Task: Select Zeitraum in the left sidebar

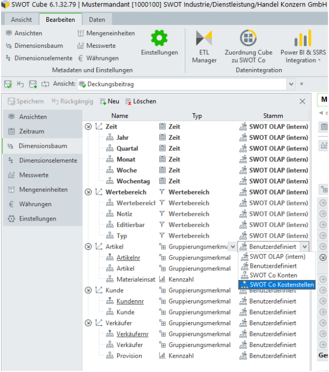Action: (x=31, y=131)
